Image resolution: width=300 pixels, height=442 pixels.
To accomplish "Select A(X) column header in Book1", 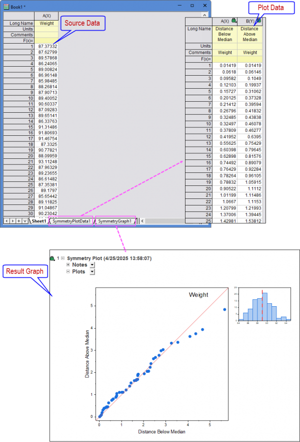I will click(46, 16).
